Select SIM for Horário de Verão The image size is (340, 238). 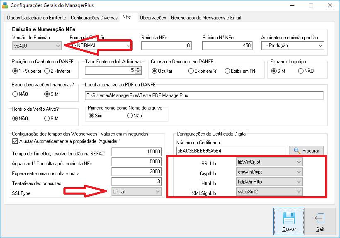click(51, 119)
